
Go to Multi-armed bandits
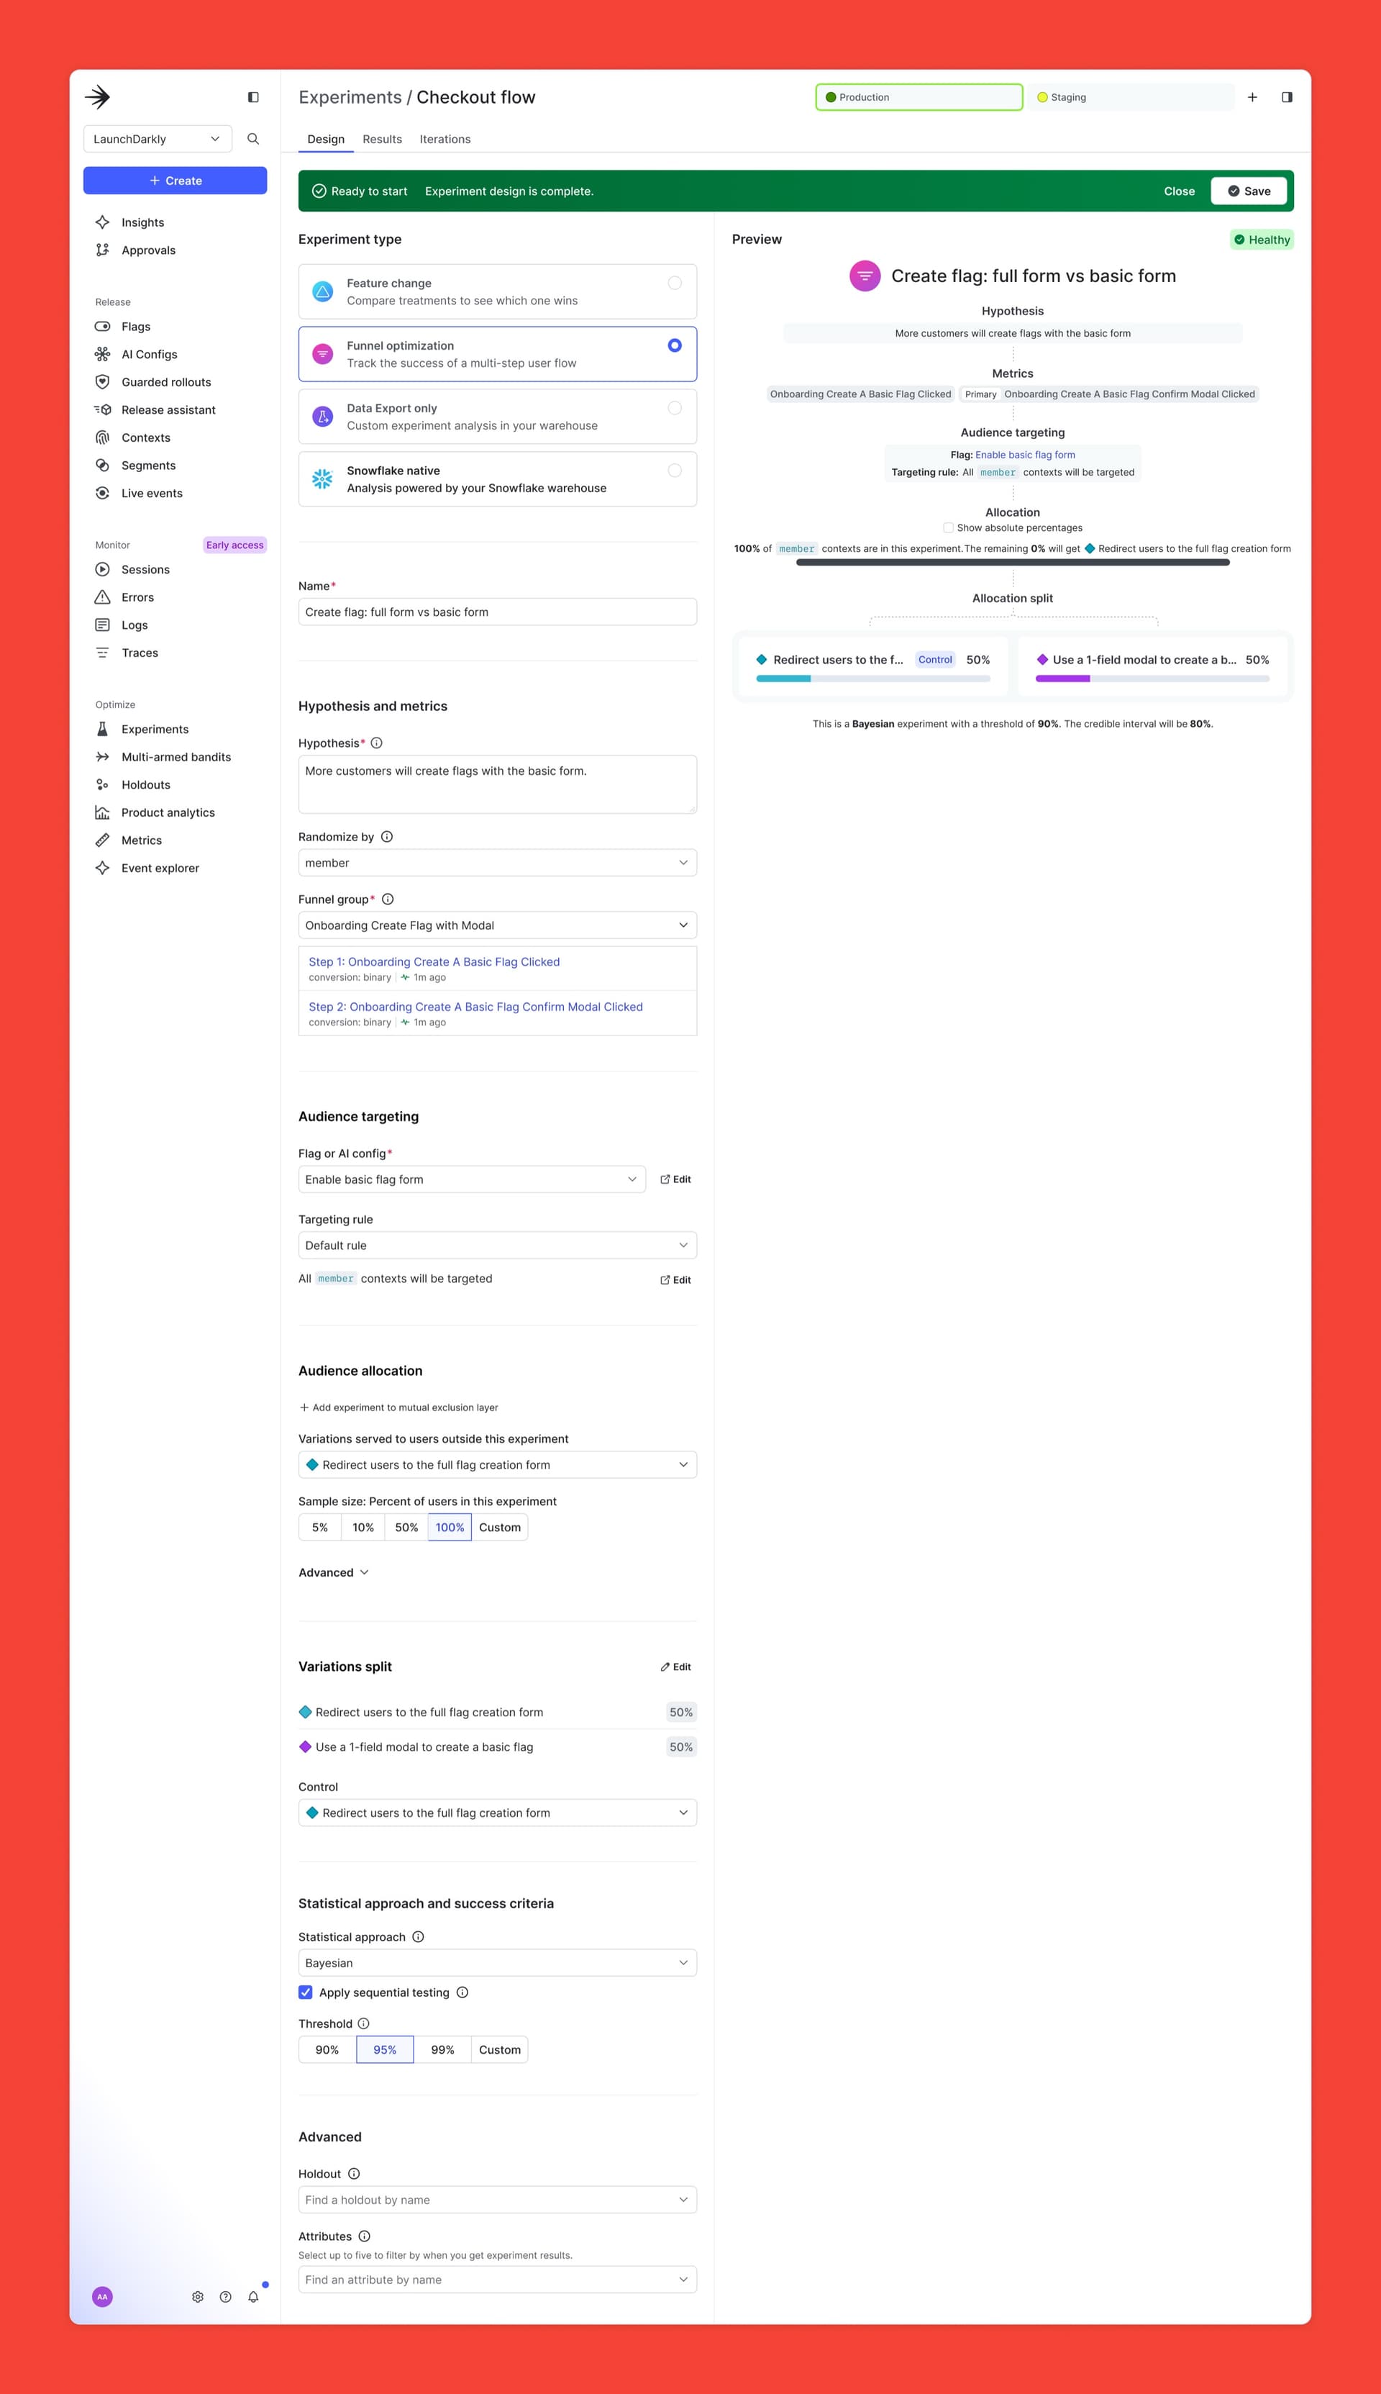tap(176, 757)
